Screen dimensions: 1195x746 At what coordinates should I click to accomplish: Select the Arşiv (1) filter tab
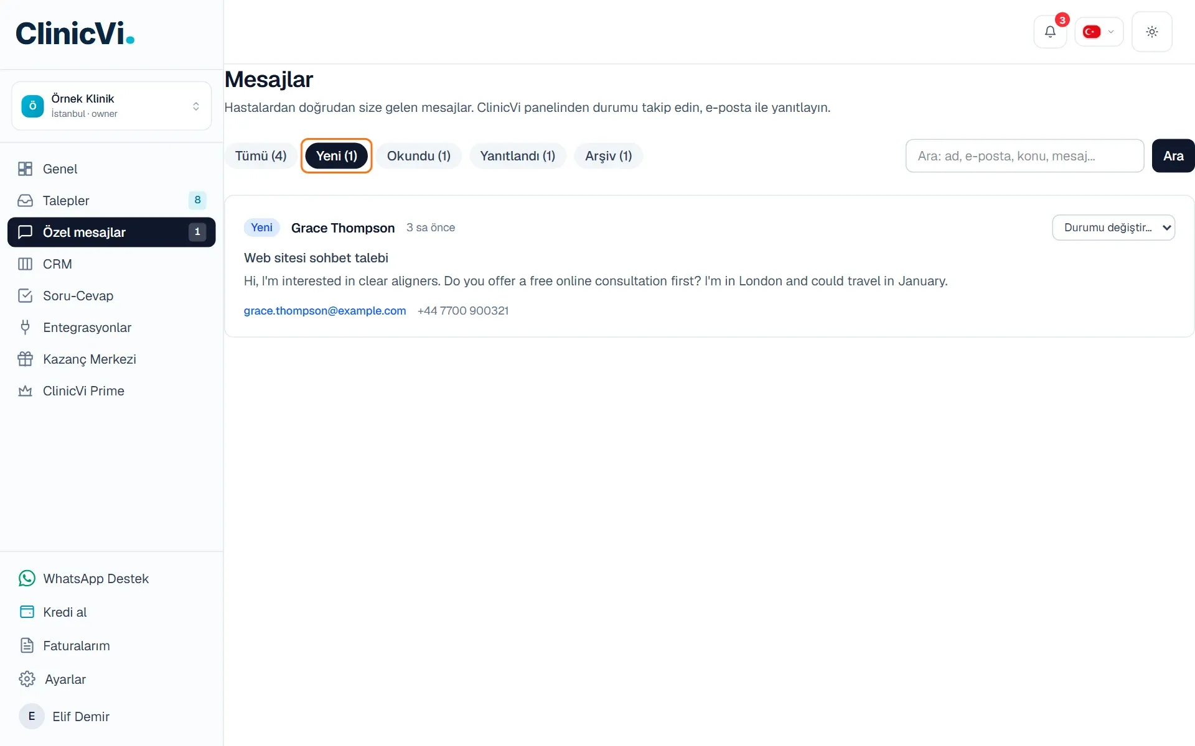click(x=609, y=156)
